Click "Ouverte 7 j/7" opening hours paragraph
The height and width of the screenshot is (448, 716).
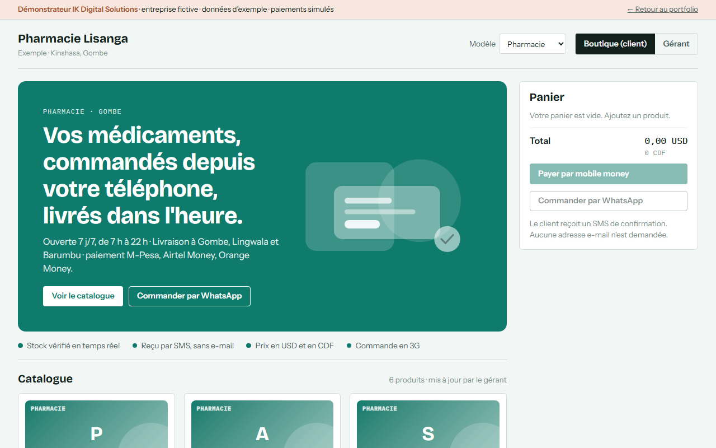pyautogui.click(x=161, y=255)
